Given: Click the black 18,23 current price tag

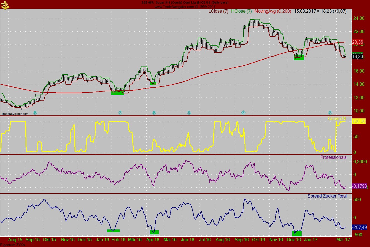Looking at the screenshot, I should pos(358,57).
